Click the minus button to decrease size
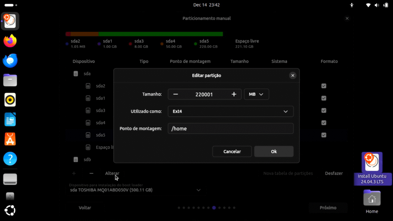 click(175, 94)
